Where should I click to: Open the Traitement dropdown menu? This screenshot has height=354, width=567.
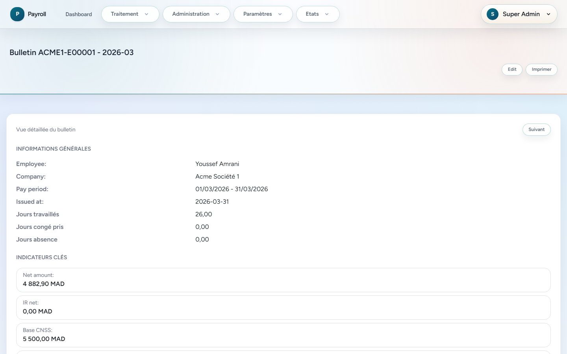click(130, 14)
